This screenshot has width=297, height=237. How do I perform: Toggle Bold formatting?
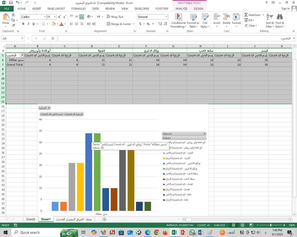click(x=23, y=24)
